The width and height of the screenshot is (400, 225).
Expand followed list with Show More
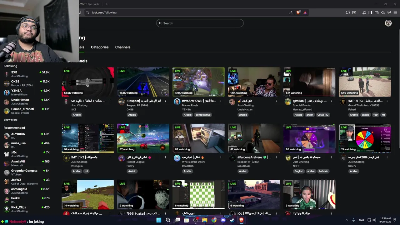point(11,120)
